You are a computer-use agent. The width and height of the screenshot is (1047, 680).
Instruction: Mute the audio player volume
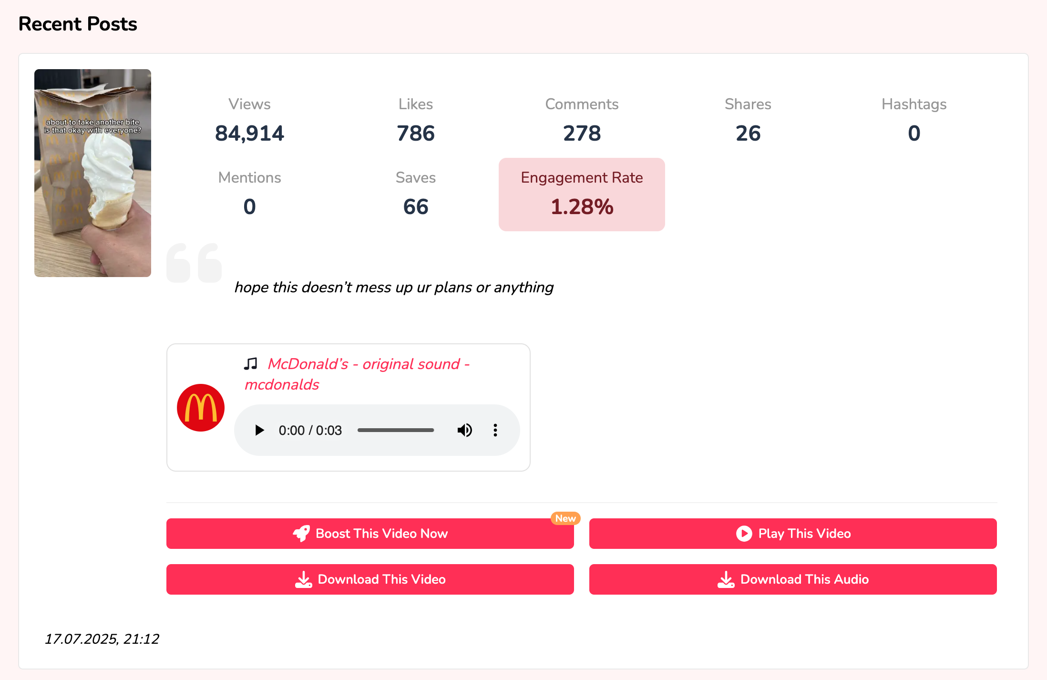(x=464, y=430)
